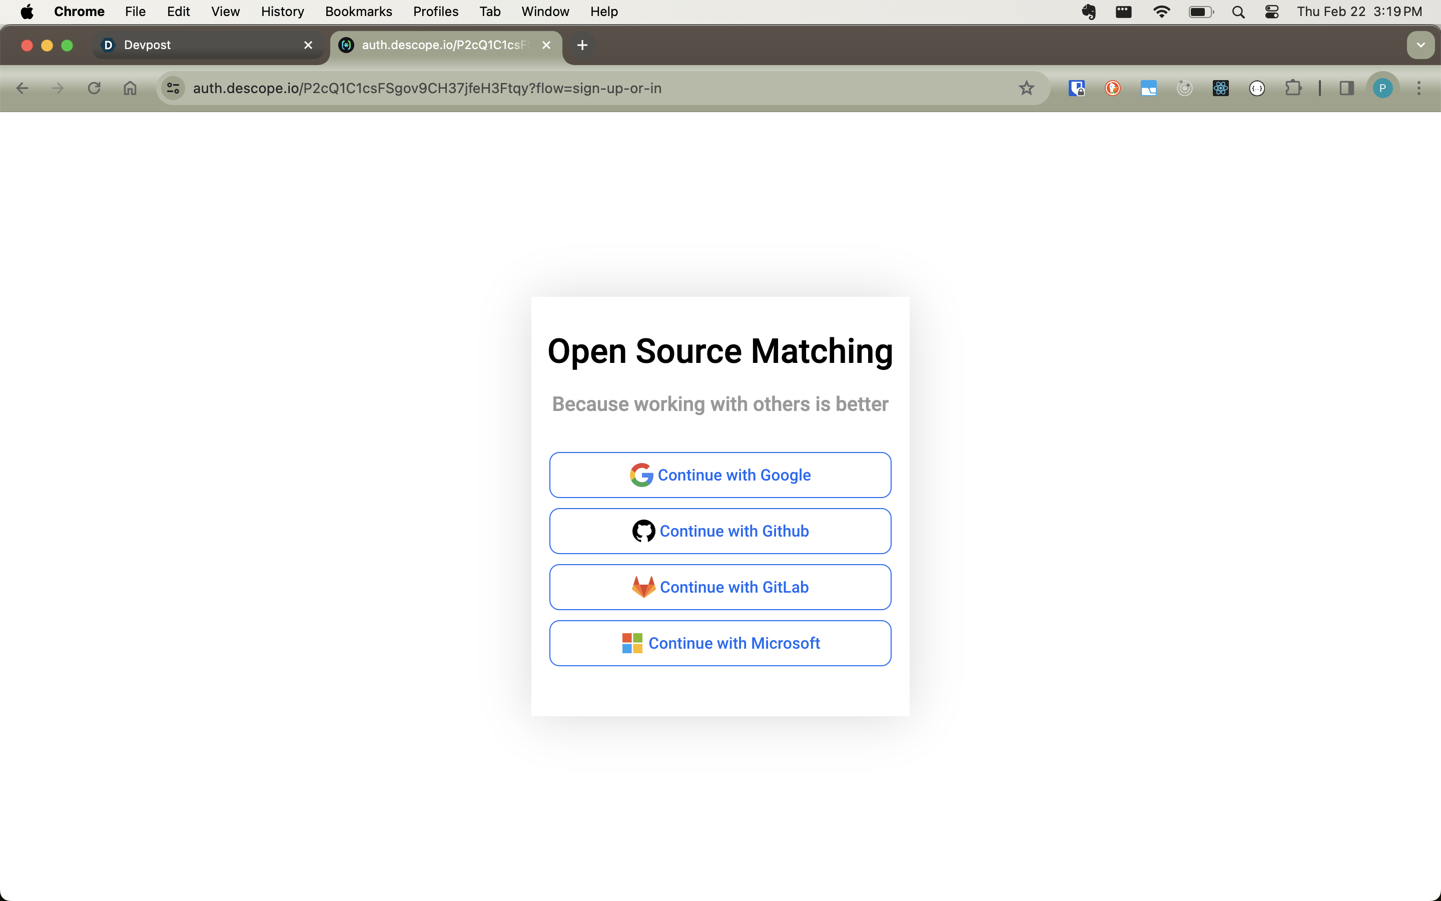Click the bookmark star icon
This screenshot has width=1441, height=901.
pos(1026,88)
